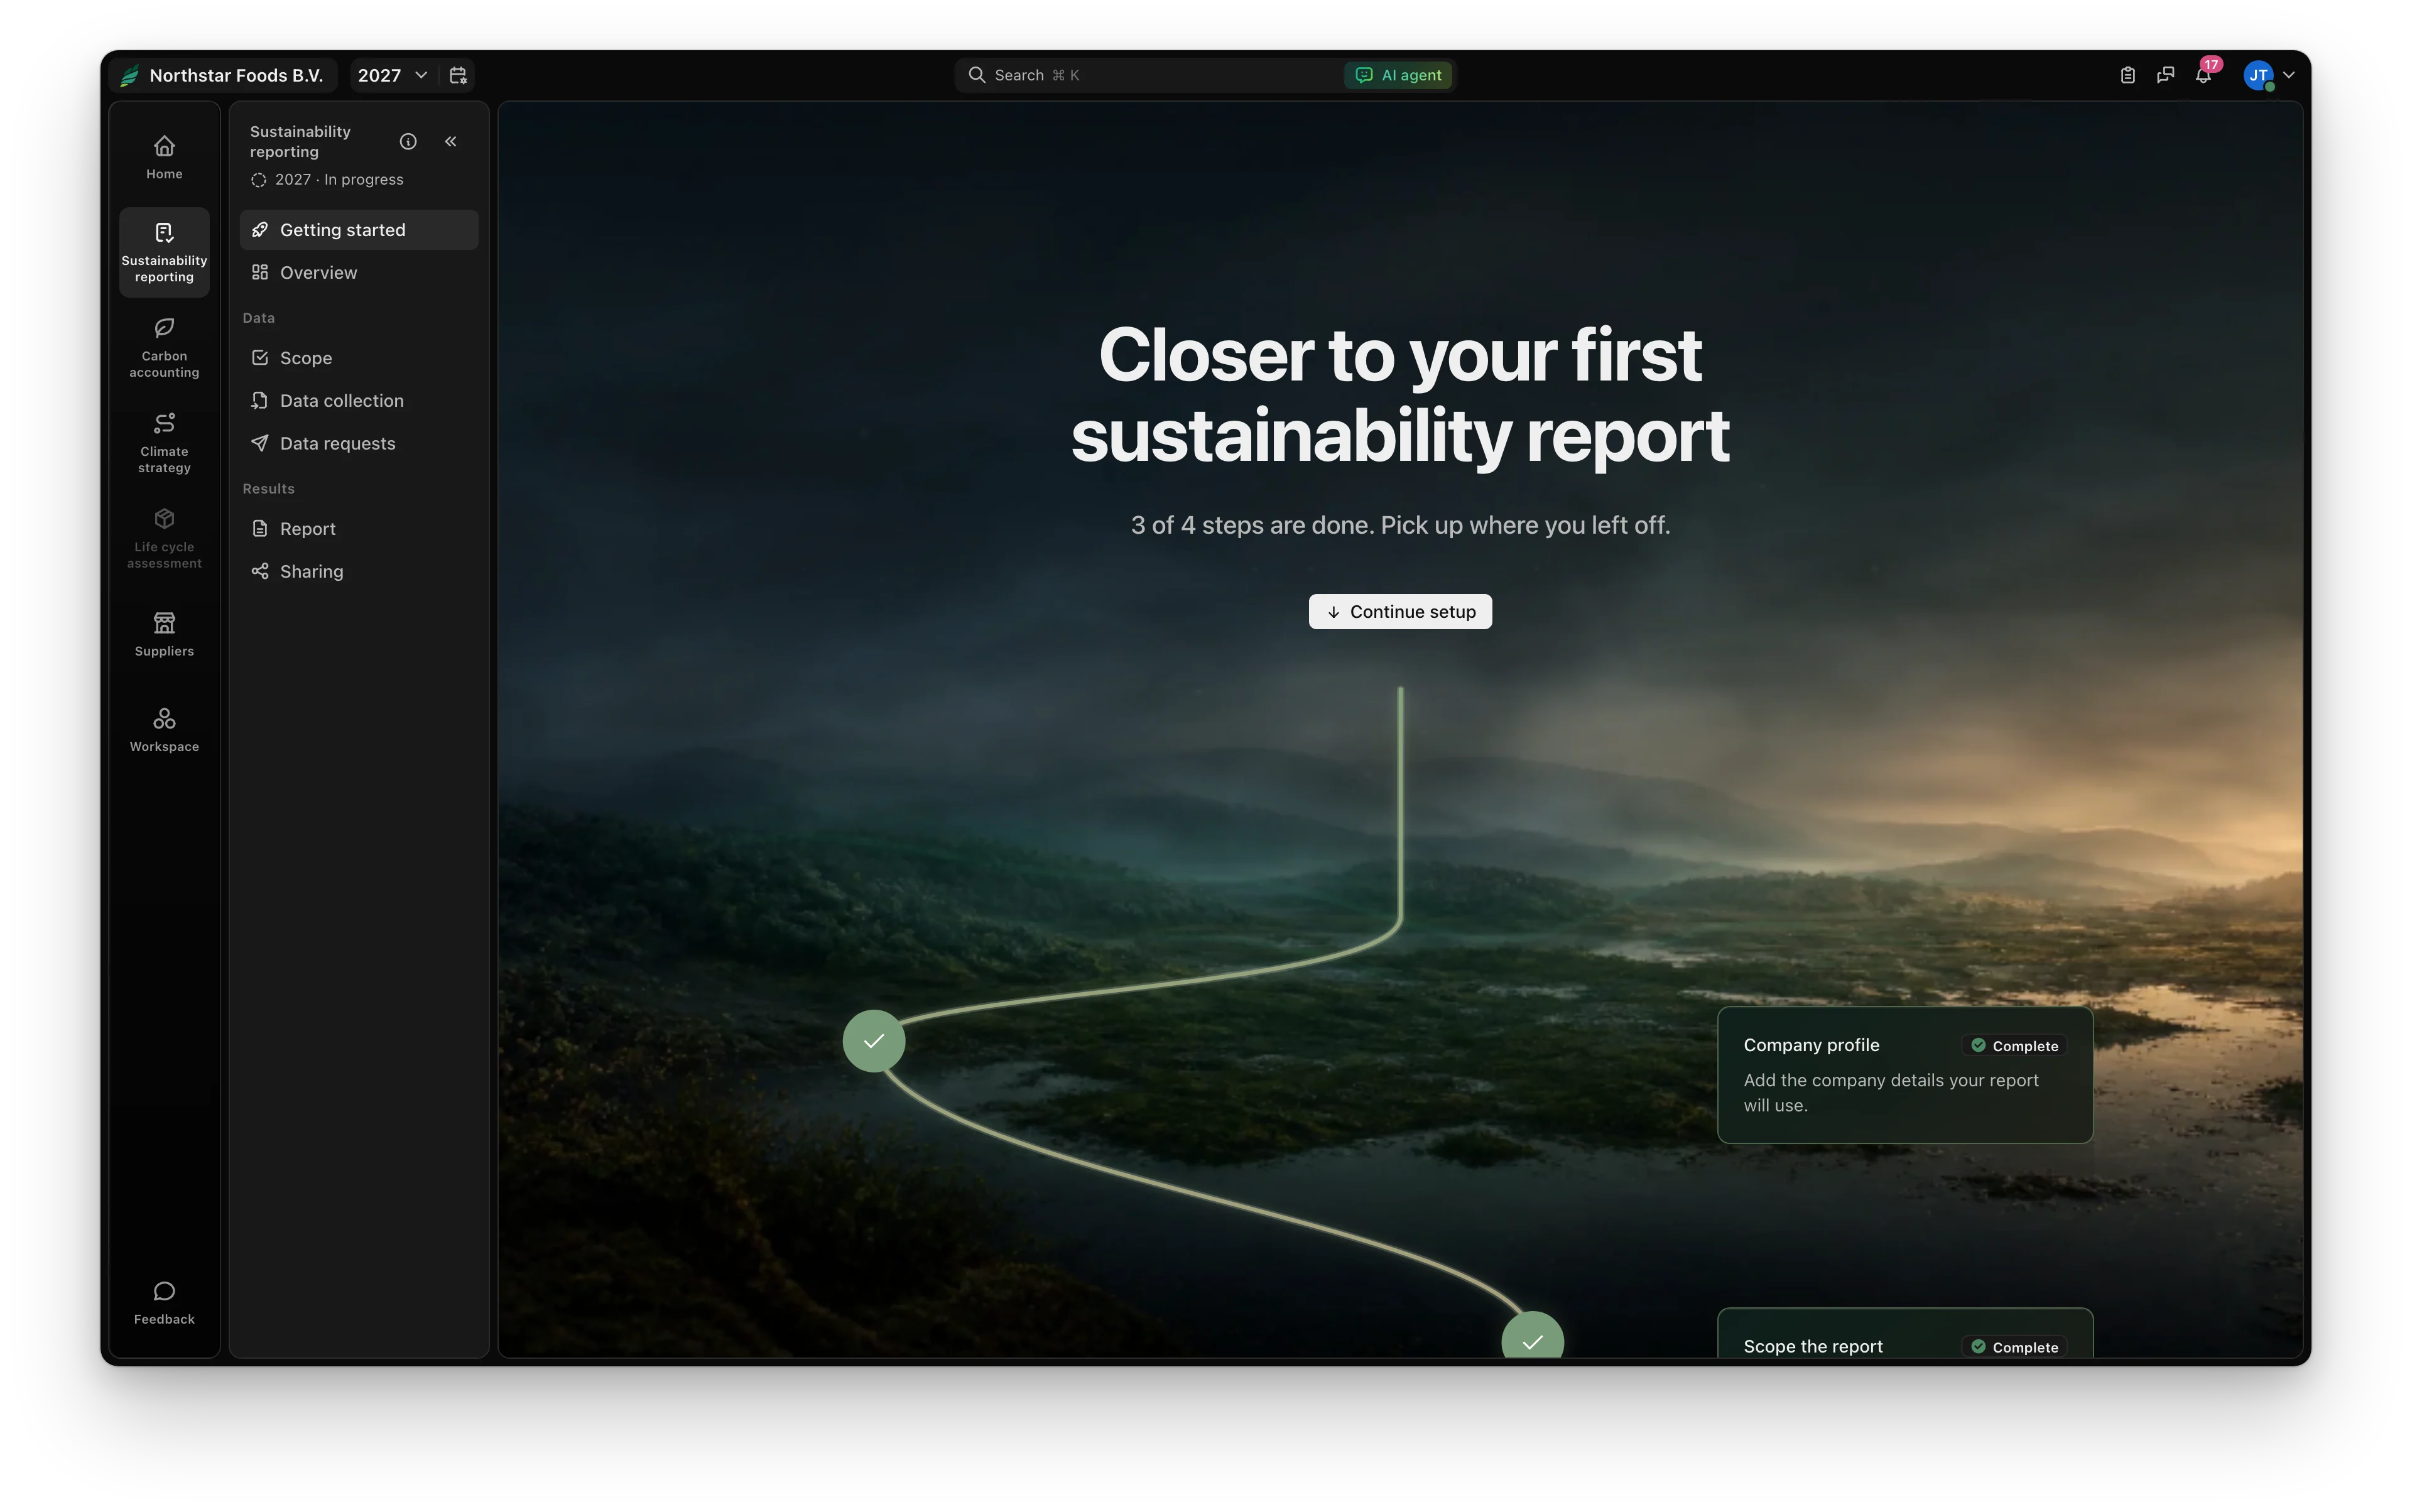Open Suppliers module

[x=164, y=634]
